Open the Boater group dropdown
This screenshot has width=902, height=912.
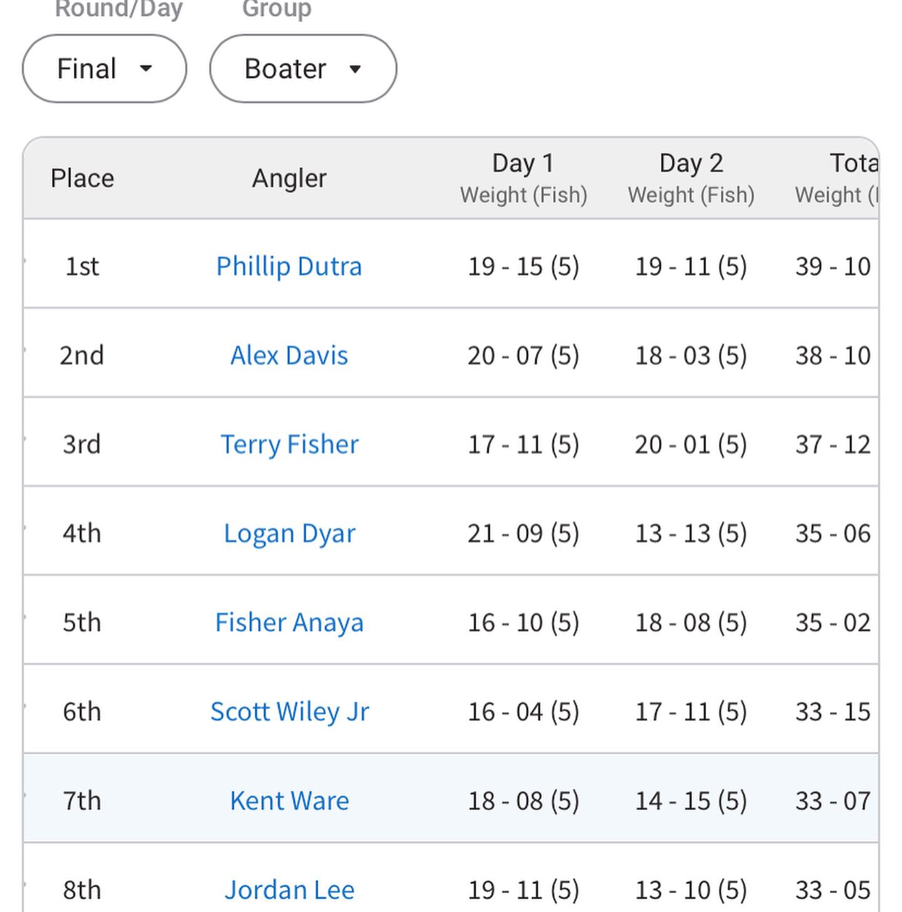(x=303, y=69)
